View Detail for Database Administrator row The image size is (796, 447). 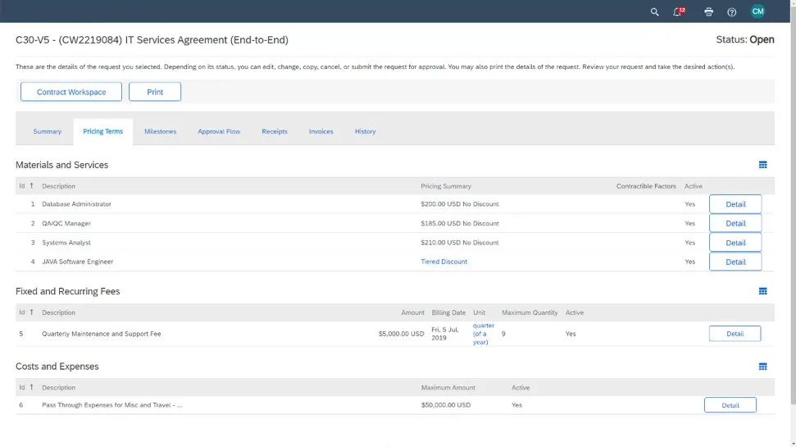tap(735, 204)
